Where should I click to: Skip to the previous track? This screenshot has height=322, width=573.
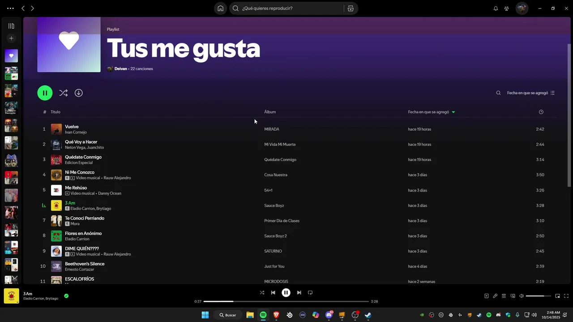tap(273, 292)
